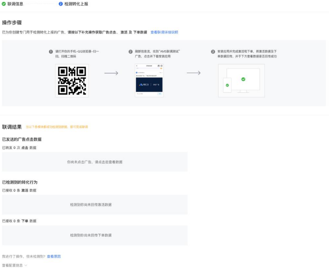Click the step 3 number badge
Viewport: 329px width, 269px height.
(x=213, y=52)
